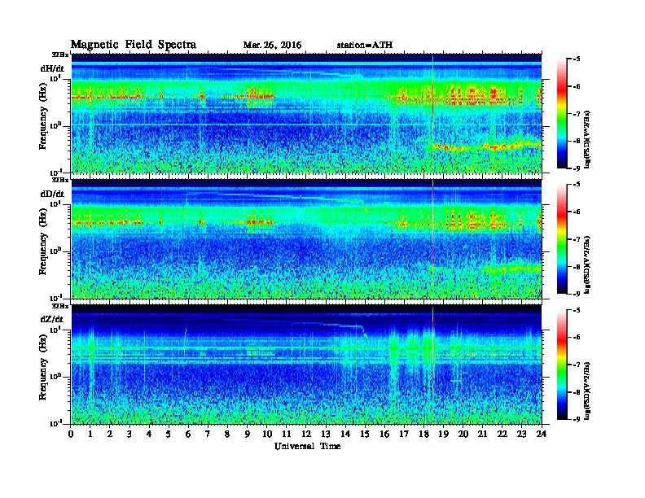645x498 pixels.
Task: Click hour '18' on the Universal Time axis
Action: pos(423,435)
